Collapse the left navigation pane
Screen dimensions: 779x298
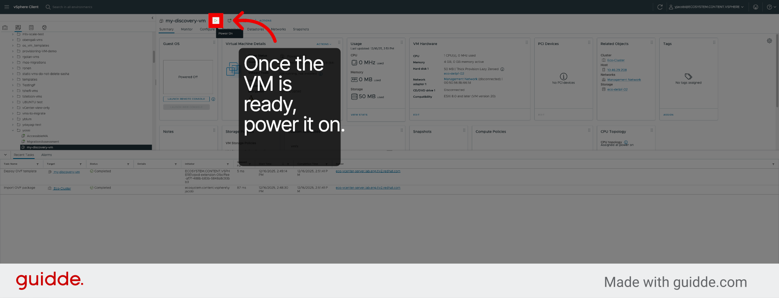153,18
